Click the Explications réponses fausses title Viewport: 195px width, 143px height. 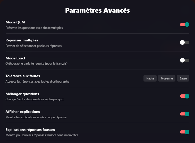coord(30,130)
